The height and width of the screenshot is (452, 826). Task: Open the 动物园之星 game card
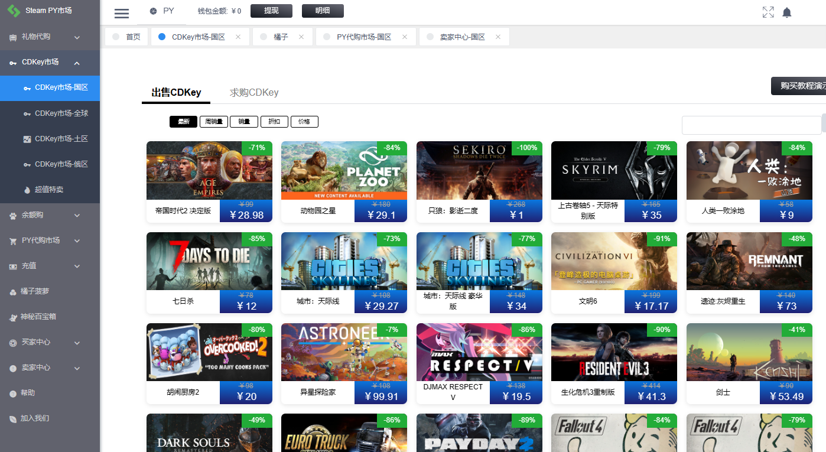pos(344,182)
